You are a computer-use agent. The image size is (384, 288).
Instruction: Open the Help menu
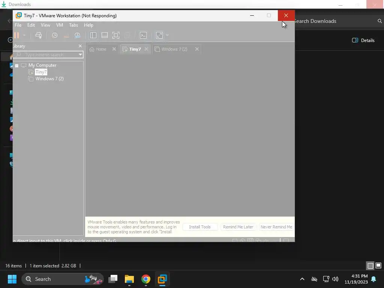point(88,25)
